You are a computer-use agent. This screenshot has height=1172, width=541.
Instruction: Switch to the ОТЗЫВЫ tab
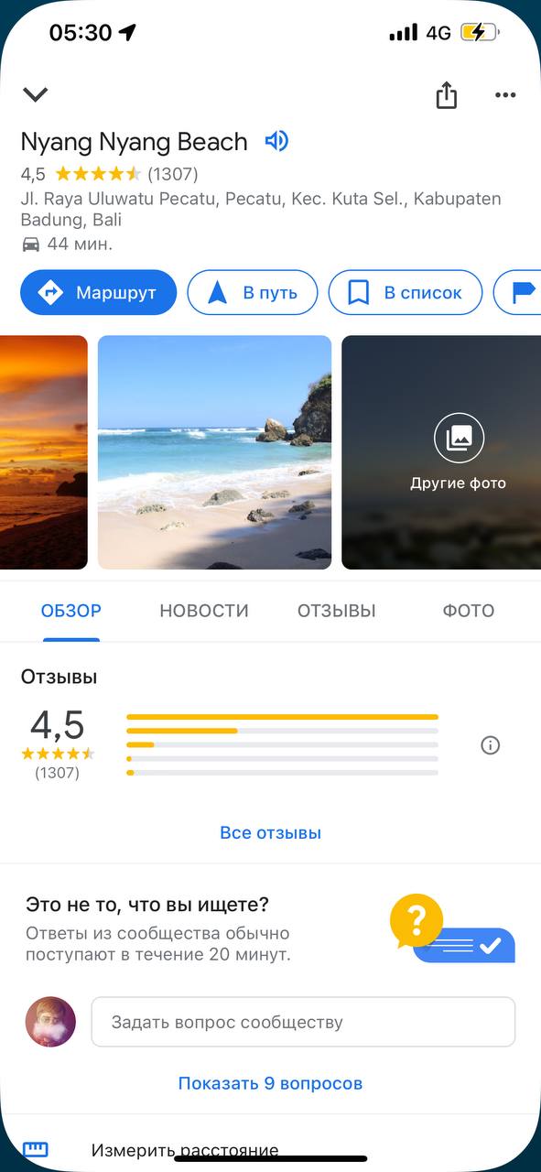coord(337,611)
